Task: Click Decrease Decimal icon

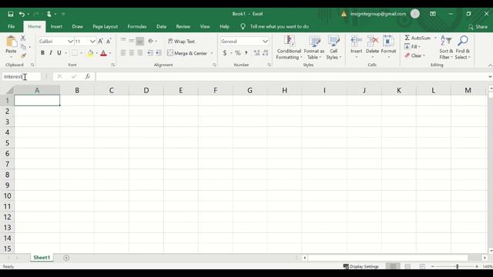Action: [265, 53]
